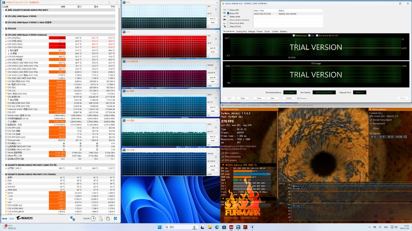Click HWiNFO blue X close-sensors icon
The height and width of the screenshot is (231, 412).
(116, 218)
